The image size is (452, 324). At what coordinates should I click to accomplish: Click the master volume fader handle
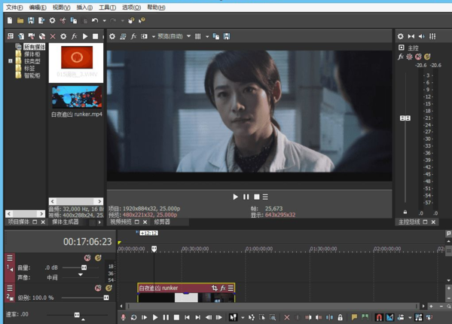(405, 118)
